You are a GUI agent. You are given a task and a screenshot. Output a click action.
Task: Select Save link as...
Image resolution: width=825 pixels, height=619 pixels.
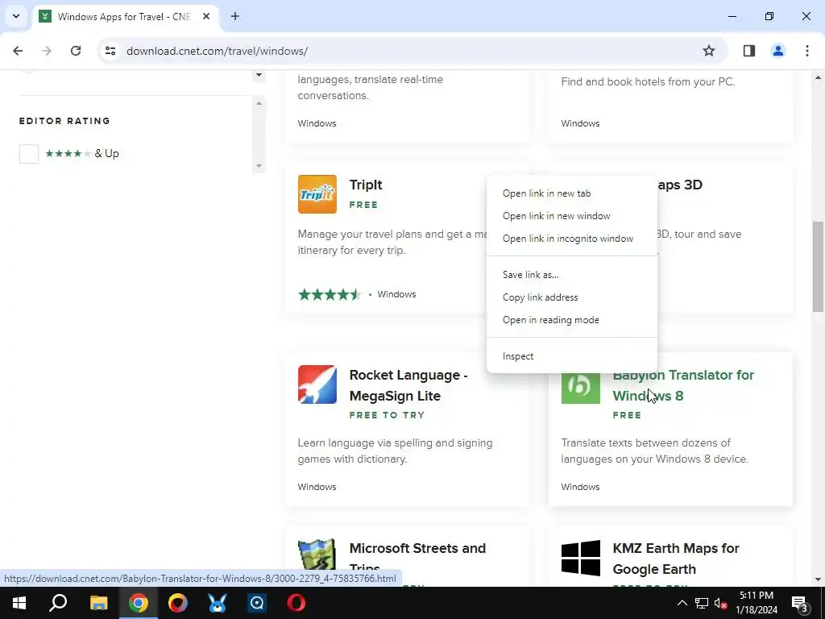coord(572,275)
